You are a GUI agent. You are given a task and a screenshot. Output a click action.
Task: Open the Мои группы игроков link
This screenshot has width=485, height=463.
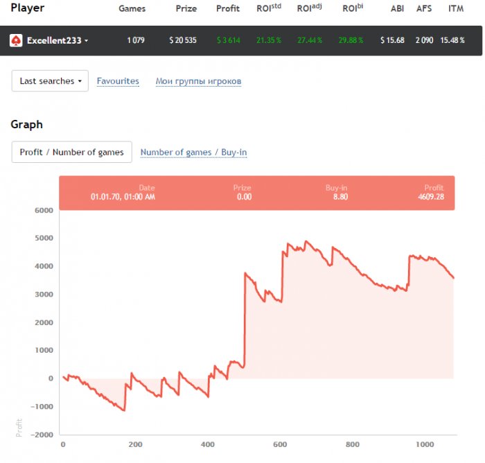198,81
